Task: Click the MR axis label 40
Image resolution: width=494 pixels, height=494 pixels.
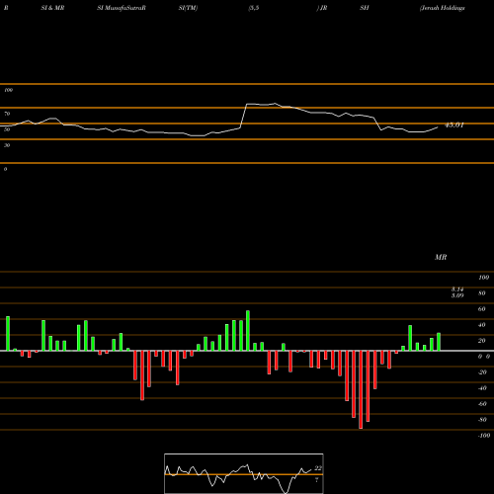Action: click(x=482, y=325)
